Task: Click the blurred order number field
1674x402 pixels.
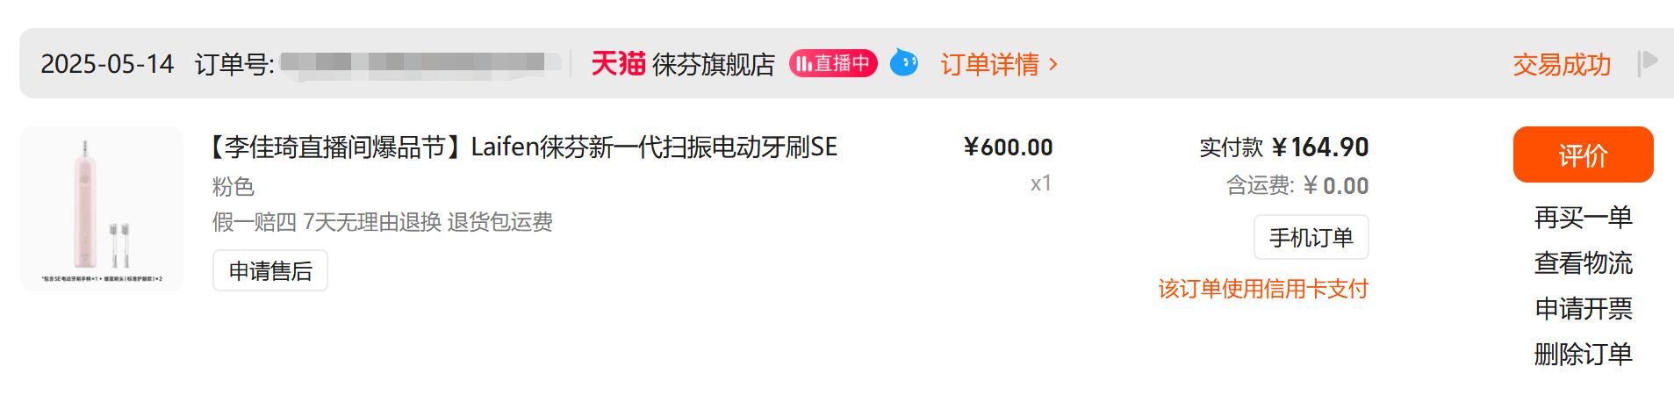Action: coord(420,64)
